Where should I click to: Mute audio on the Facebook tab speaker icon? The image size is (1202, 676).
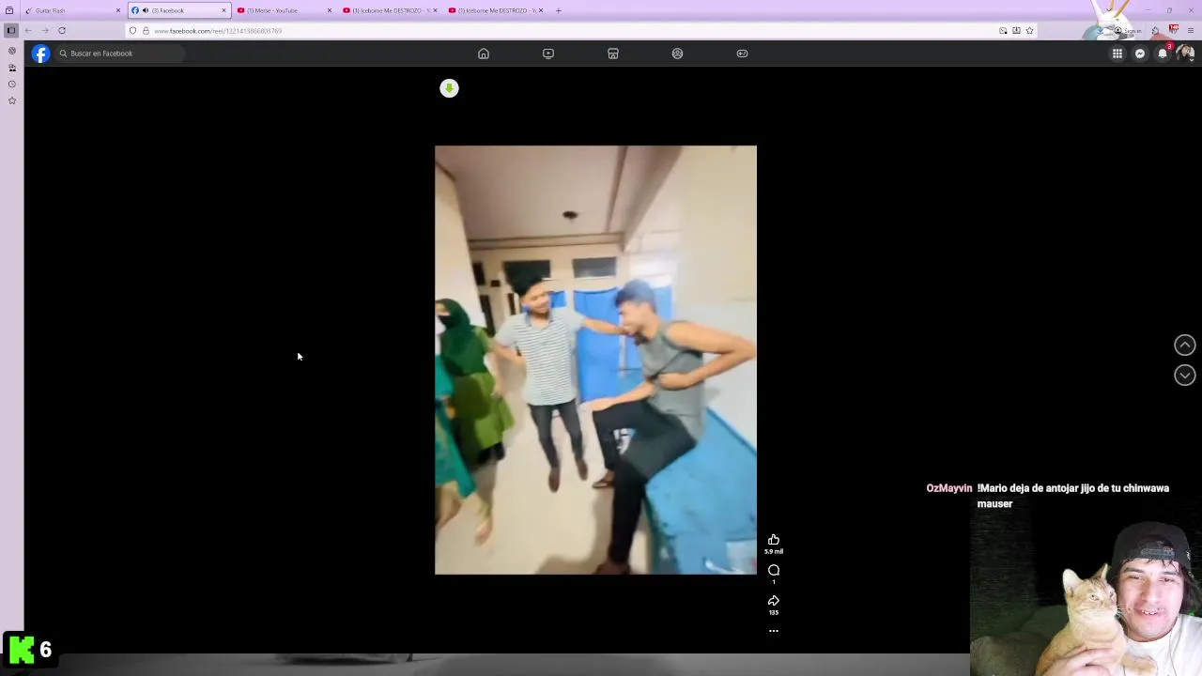[x=146, y=10]
